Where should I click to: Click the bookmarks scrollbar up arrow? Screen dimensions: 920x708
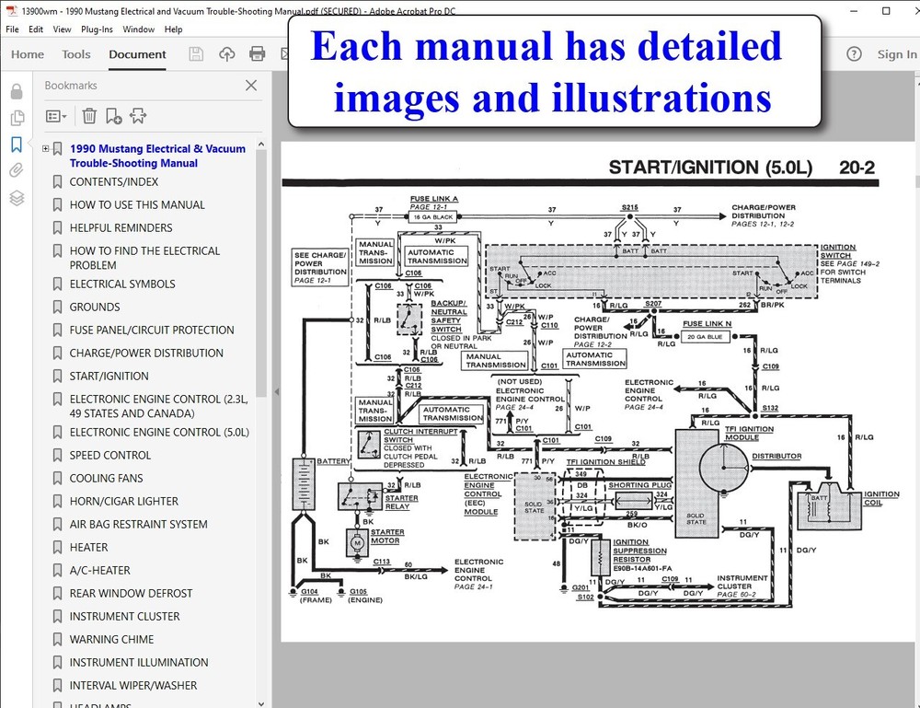point(261,144)
